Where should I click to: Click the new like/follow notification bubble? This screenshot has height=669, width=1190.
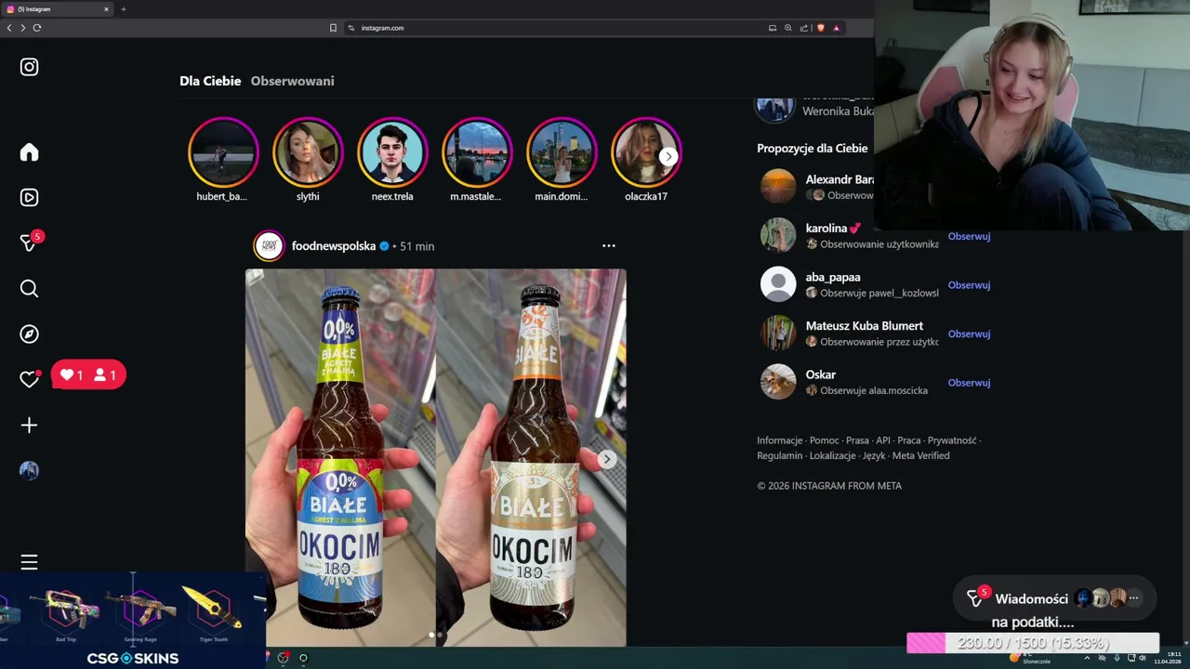[x=88, y=375]
